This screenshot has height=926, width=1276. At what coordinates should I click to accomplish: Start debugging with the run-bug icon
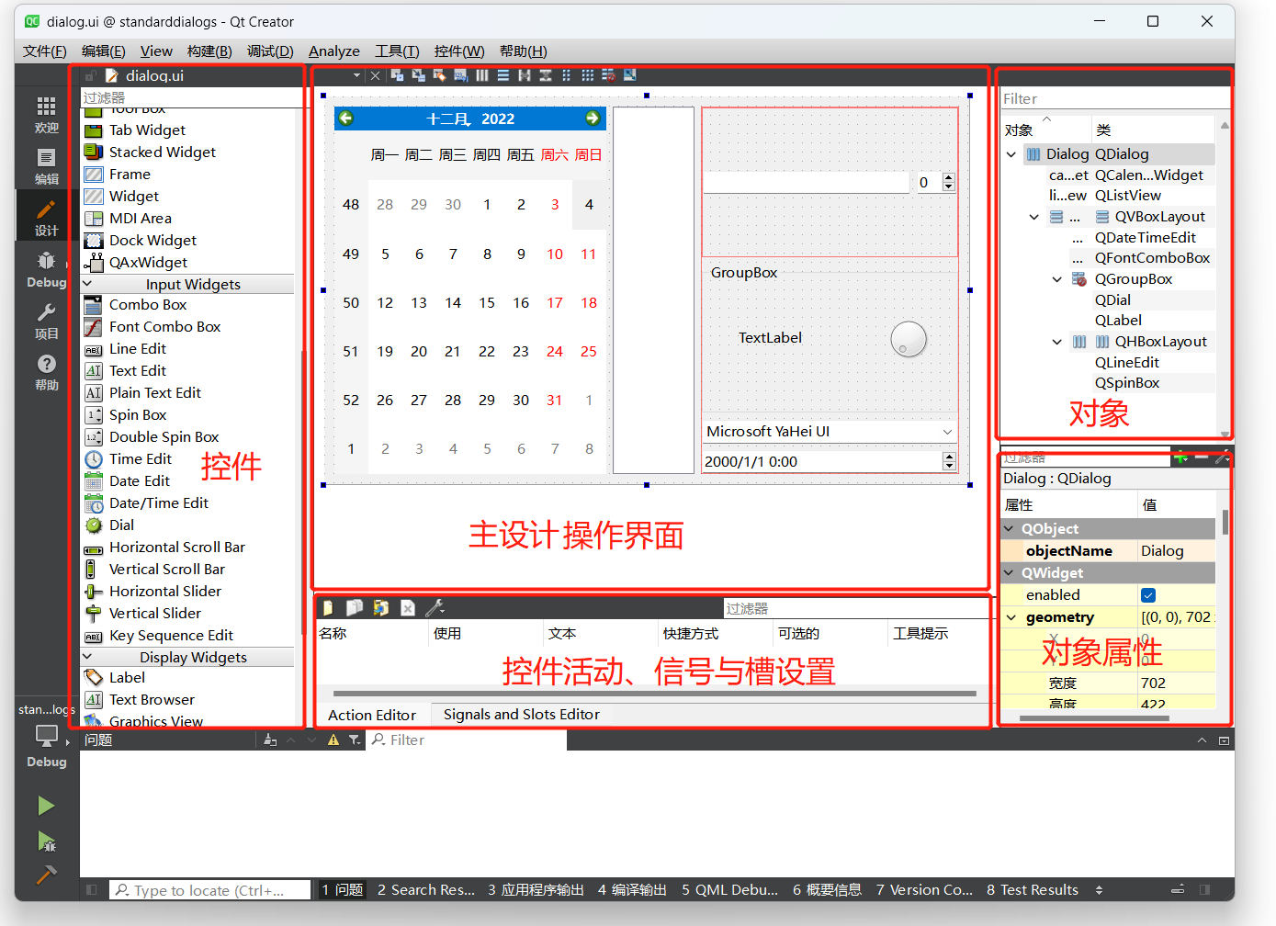click(x=46, y=841)
